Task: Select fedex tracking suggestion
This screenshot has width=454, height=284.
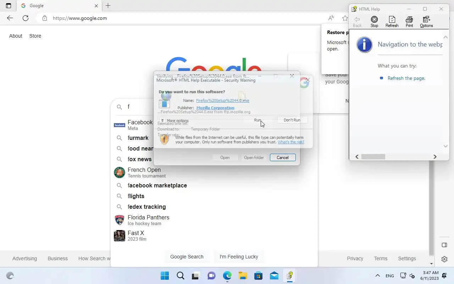Action: point(214,207)
